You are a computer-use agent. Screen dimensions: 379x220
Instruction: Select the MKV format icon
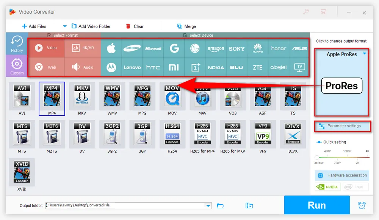[x=82, y=97]
